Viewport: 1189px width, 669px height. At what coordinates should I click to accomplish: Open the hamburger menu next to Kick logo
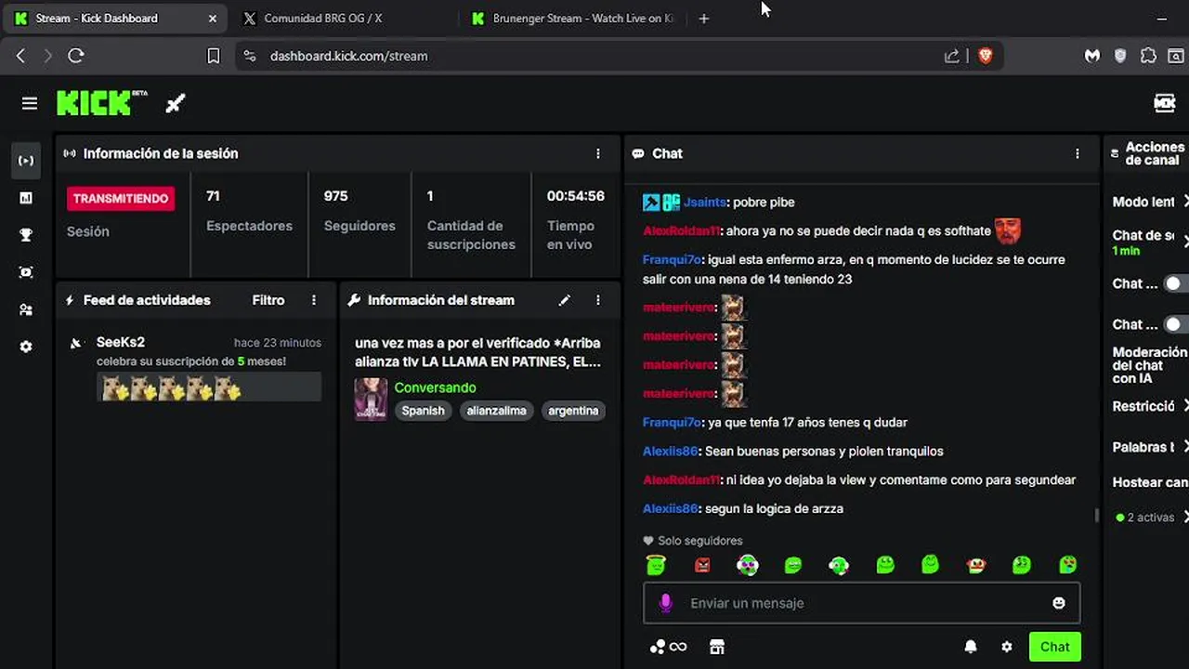point(30,103)
